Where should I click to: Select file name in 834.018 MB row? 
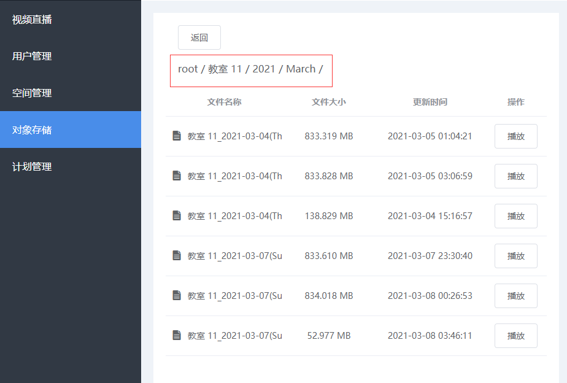point(234,296)
